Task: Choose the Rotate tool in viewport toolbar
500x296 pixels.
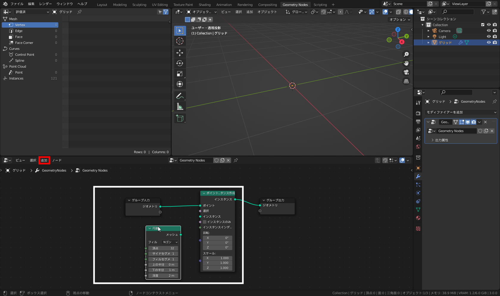Action: (180, 63)
